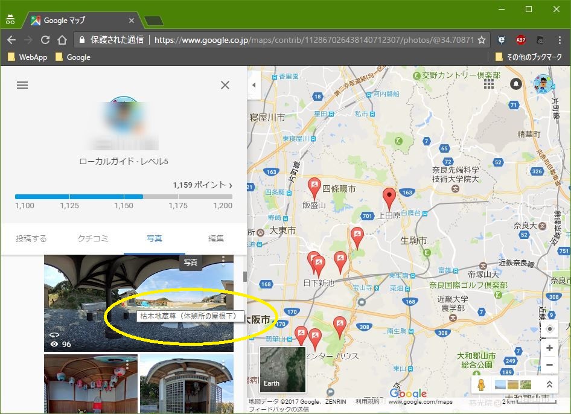Click 奈良先端科学技術大学院大 label
Image resolution: width=571 pixels, height=414 pixels.
(x=455, y=174)
